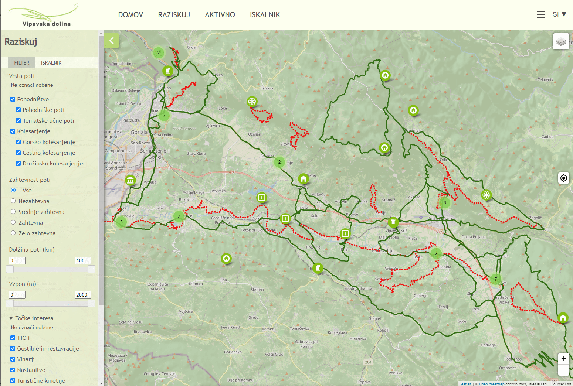Collapse the Raziskuj sidebar panel

click(112, 41)
